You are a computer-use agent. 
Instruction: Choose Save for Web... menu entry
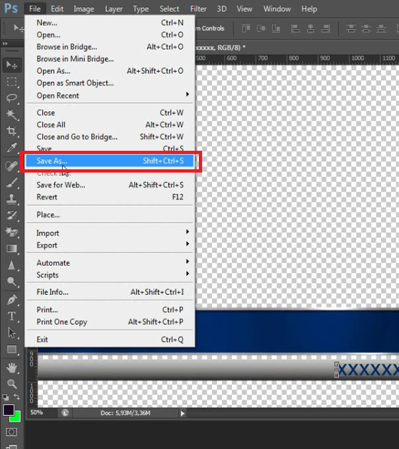pyautogui.click(x=110, y=185)
